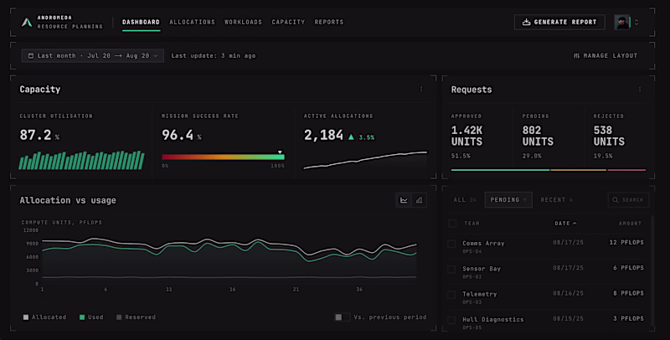Check the Comms Array row checkbox

point(451,244)
